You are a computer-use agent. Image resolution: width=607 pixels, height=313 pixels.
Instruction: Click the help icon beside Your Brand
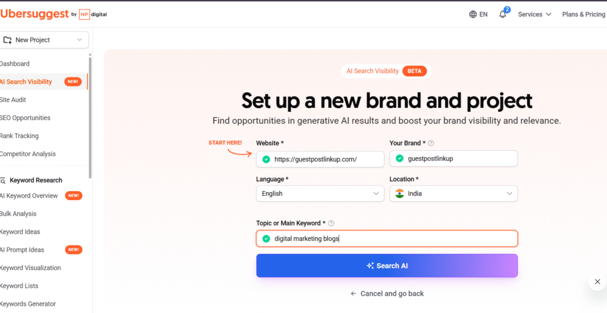coord(431,143)
